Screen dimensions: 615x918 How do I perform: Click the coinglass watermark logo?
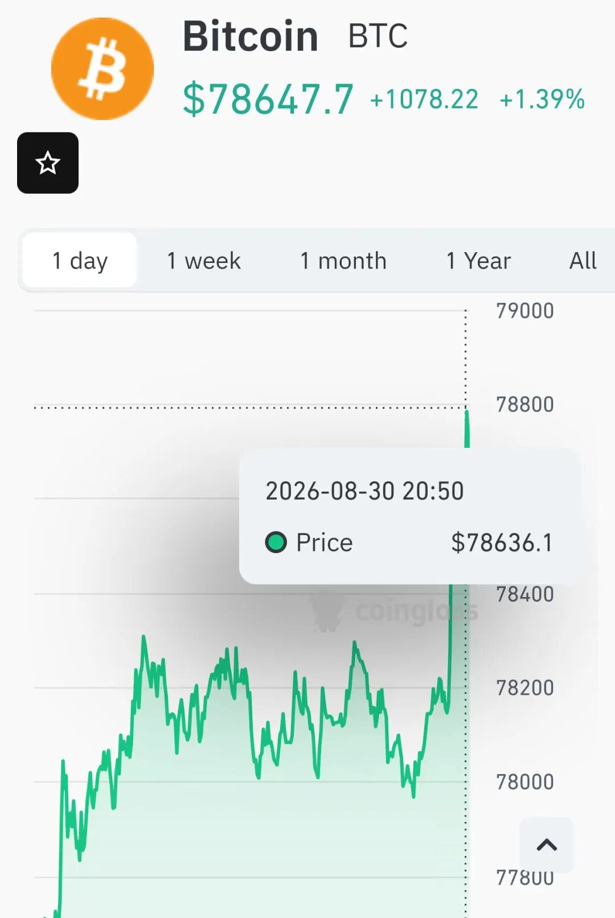tap(393, 611)
